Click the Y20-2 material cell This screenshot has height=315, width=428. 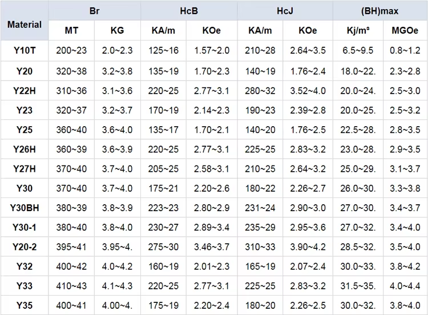tap(25, 247)
